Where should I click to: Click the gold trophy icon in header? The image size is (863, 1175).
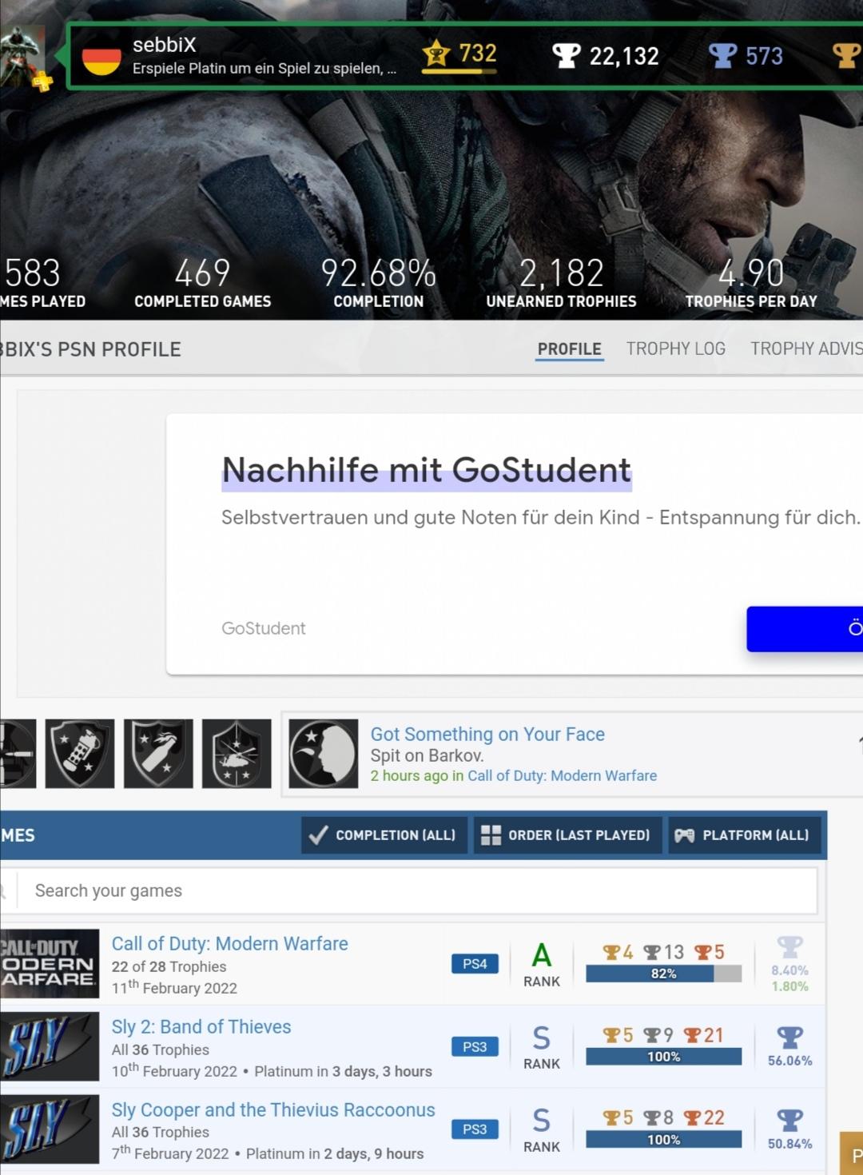[x=847, y=55]
